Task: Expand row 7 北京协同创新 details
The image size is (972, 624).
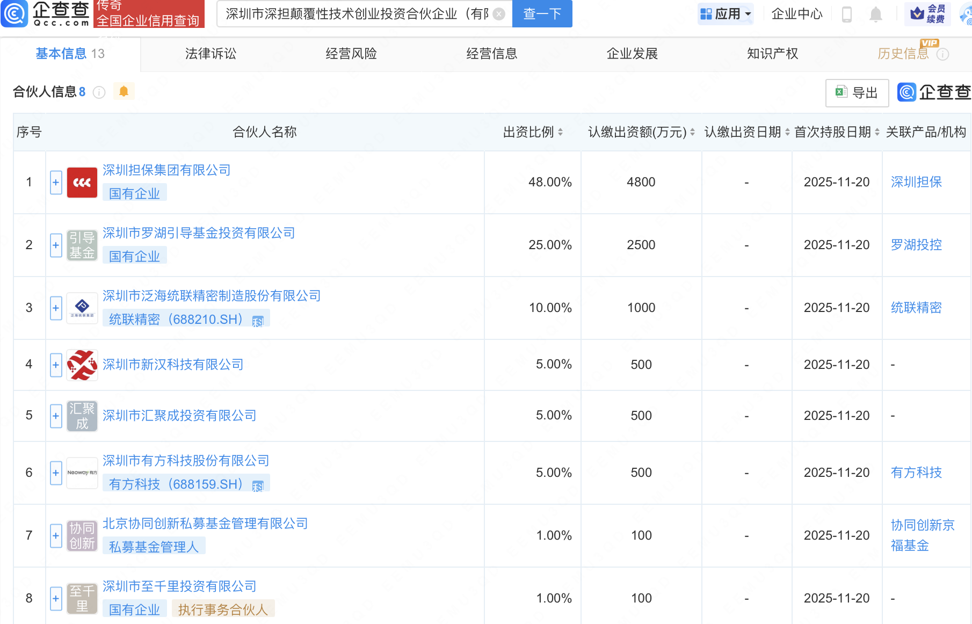Action: tap(56, 535)
